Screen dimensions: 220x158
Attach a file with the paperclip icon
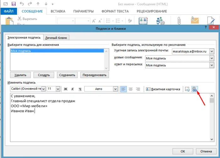coord(179,21)
